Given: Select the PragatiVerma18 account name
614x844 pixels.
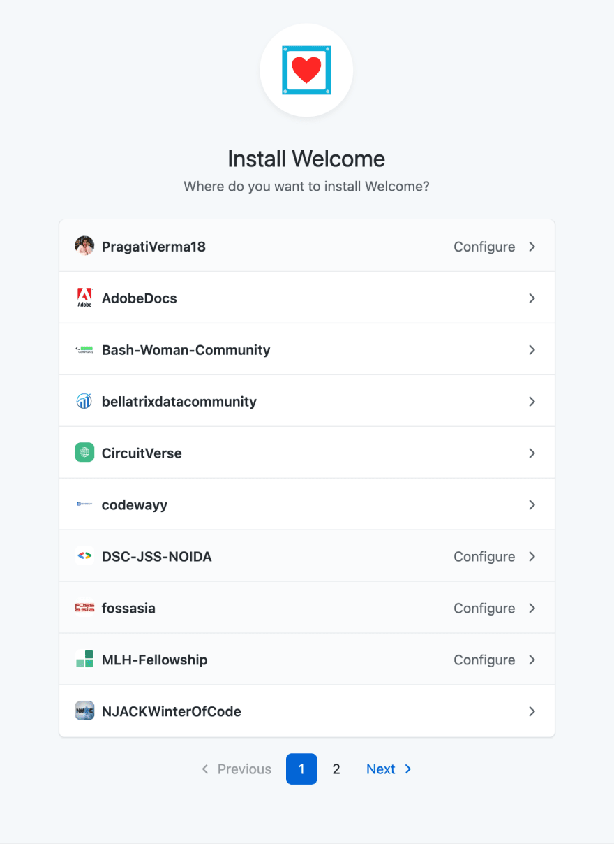Looking at the screenshot, I should (x=153, y=247).
